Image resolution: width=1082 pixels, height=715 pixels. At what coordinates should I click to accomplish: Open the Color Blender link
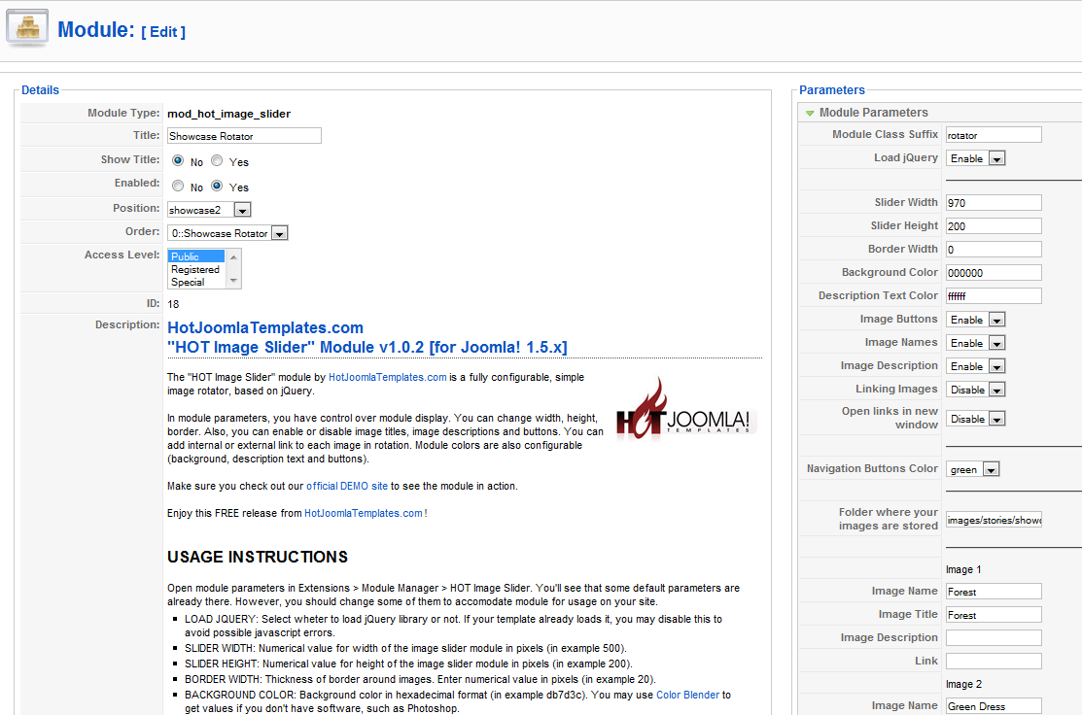[687, 695]
